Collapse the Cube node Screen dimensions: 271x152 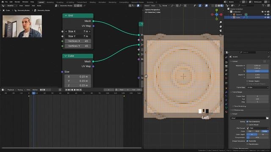[x=66, y=56]
